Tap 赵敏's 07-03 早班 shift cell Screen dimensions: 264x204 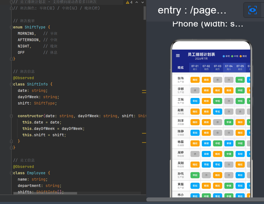217,112
